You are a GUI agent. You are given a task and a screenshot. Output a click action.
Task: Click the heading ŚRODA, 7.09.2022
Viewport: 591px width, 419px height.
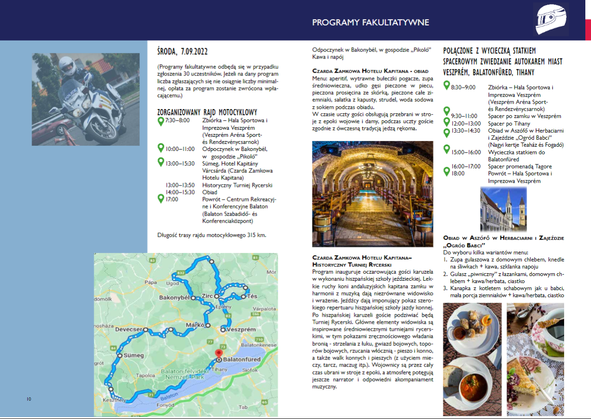[182, 51]
